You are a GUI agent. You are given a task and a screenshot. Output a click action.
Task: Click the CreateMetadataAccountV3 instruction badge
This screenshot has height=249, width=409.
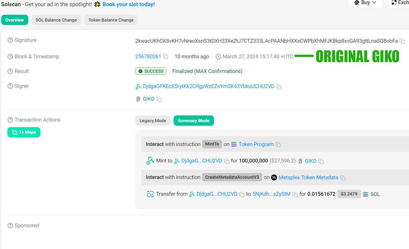232,177
